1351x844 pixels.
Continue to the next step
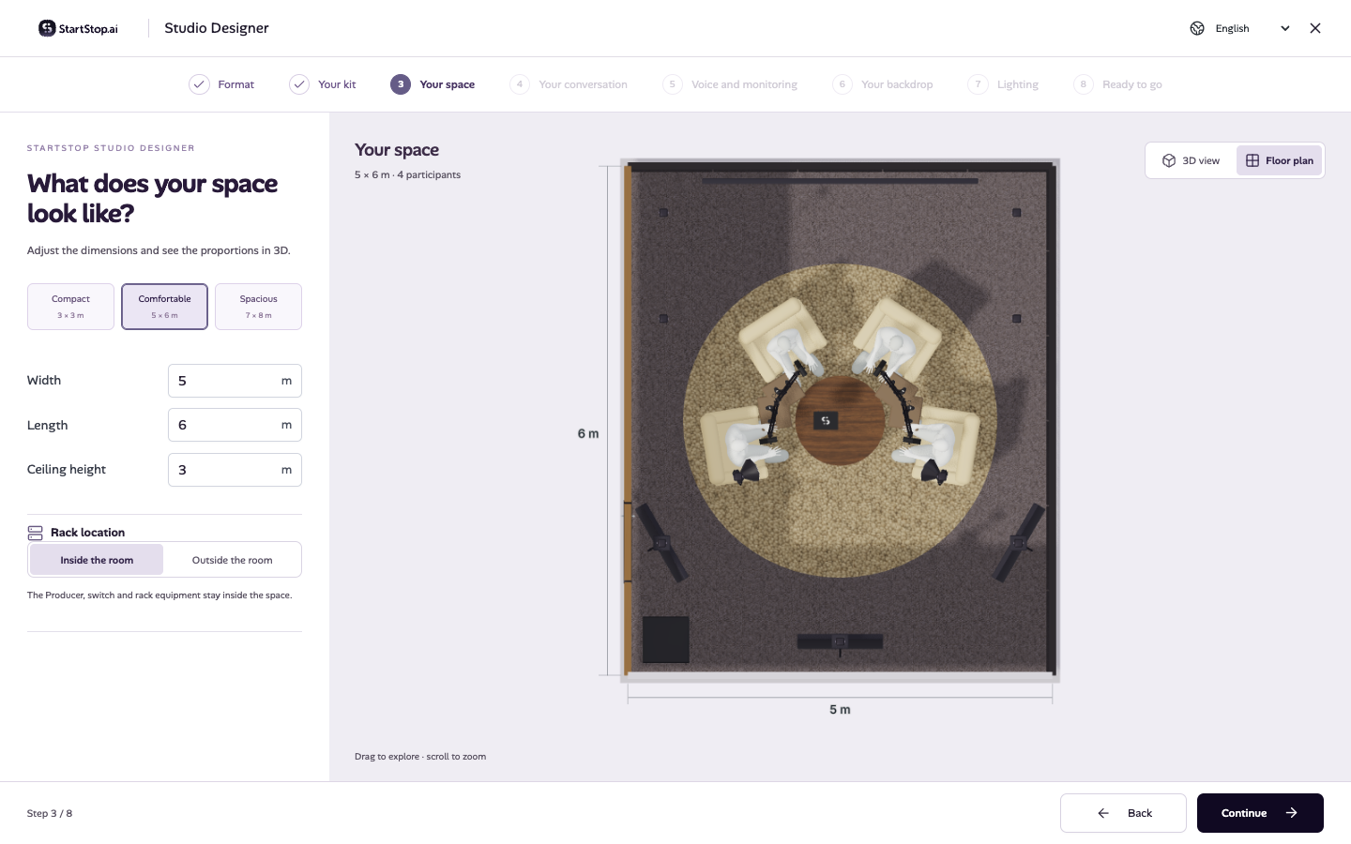pos(1260,813)
